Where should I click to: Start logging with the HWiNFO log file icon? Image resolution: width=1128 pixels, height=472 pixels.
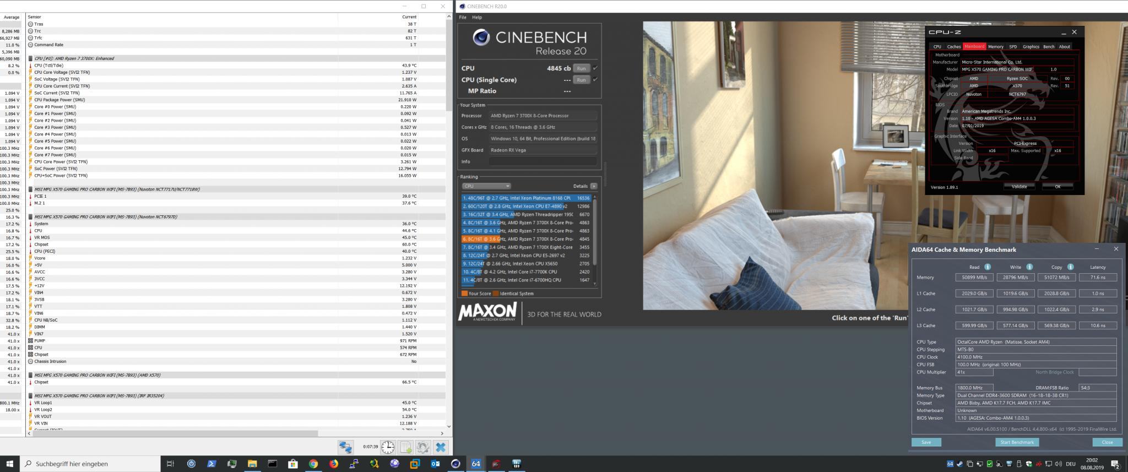coord(406,447)
